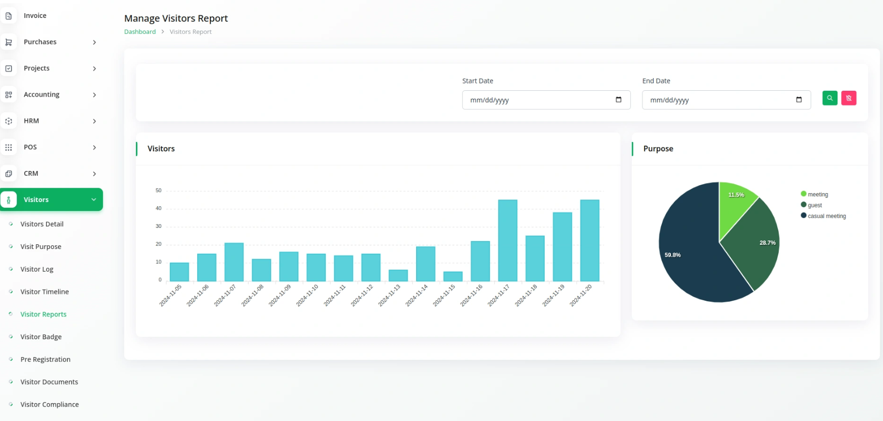This screenshot has width=883, height=421.
Task: Click the Manage Visitors Report heading
Action: click(176, 18)
